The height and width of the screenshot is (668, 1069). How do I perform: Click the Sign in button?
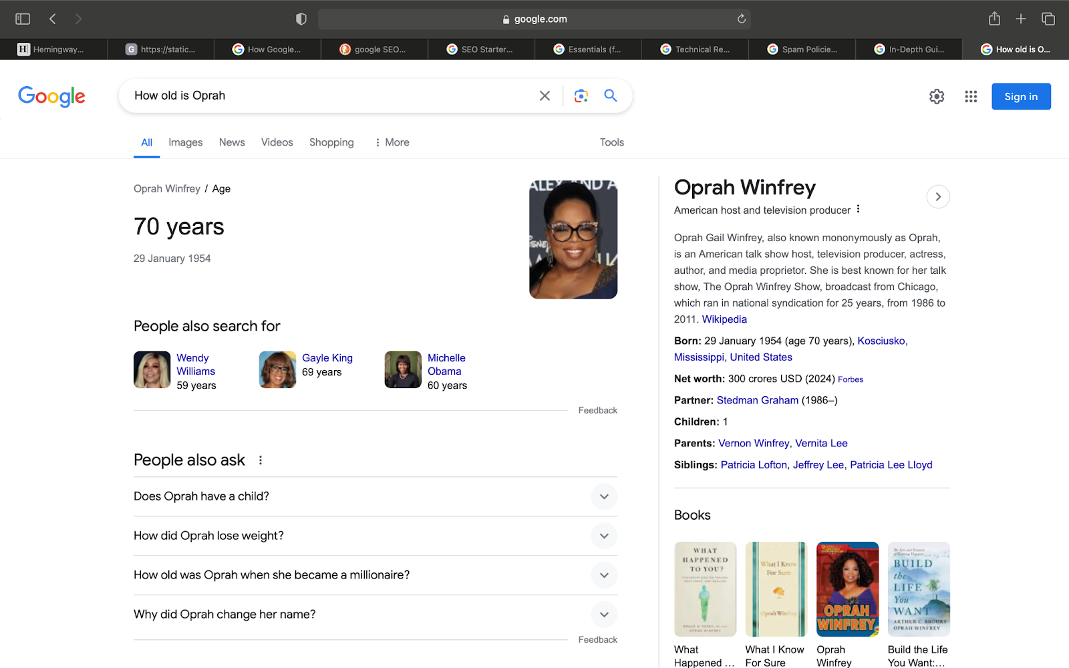1021,96
